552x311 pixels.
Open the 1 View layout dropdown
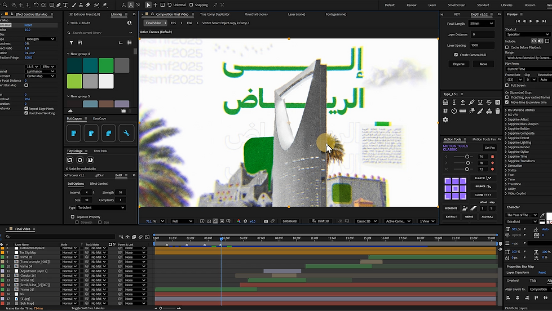[427, 221]
